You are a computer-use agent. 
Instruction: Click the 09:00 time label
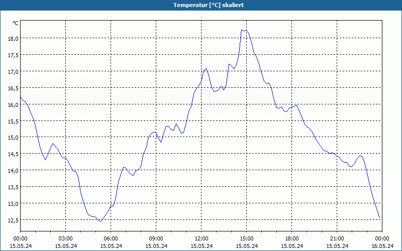coord(156,239)
